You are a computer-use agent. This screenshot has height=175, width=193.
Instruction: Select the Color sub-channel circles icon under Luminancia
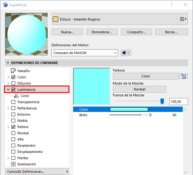[16, 96]
